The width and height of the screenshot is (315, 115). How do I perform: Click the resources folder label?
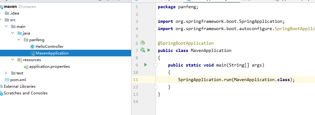tap(32, 60)
